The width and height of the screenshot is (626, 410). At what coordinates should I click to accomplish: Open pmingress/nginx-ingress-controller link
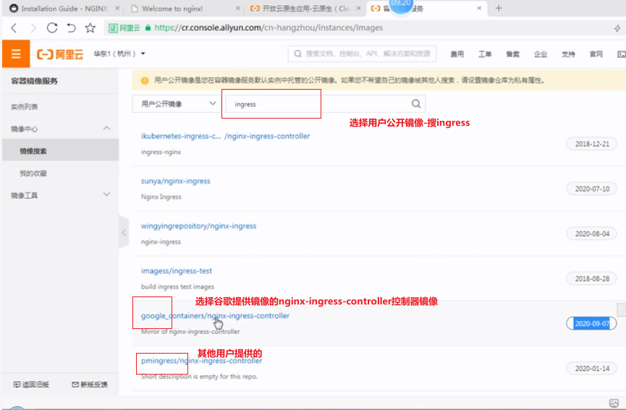[201, 361]
